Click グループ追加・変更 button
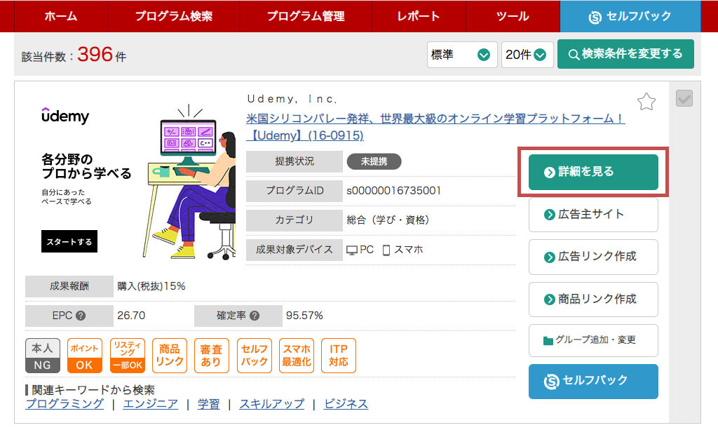Viewport: 718px width, 437px height. tap(593, 340)
